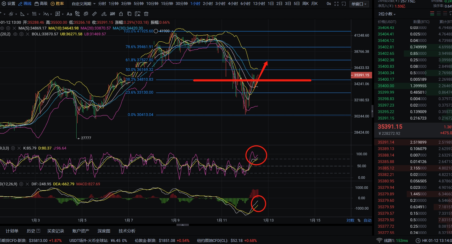Open KDJ indicator settings hexagon icon
452x244 pixels.
[x=13, y=148]
